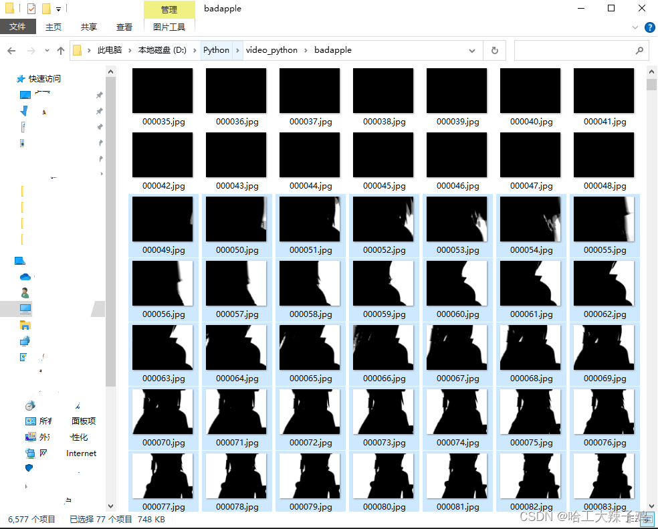Click the file list scroll down arrow
658x529 pixels.
click(652, 506)
